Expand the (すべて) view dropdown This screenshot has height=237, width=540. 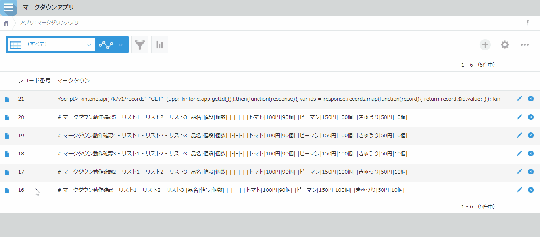51,44
